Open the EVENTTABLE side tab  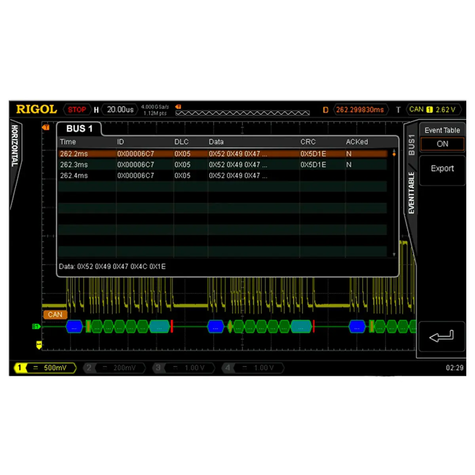(411, 193)
